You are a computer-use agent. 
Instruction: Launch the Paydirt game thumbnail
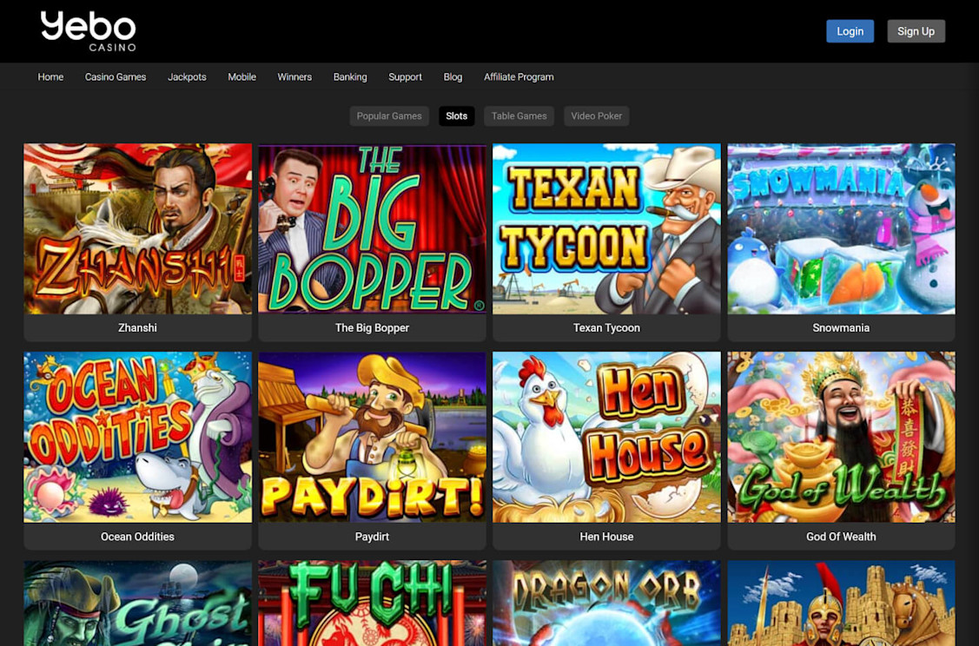pyautogui.click(x=372, y=437)
